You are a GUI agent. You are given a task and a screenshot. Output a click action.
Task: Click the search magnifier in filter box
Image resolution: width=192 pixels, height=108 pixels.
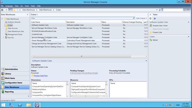(134, 18)
